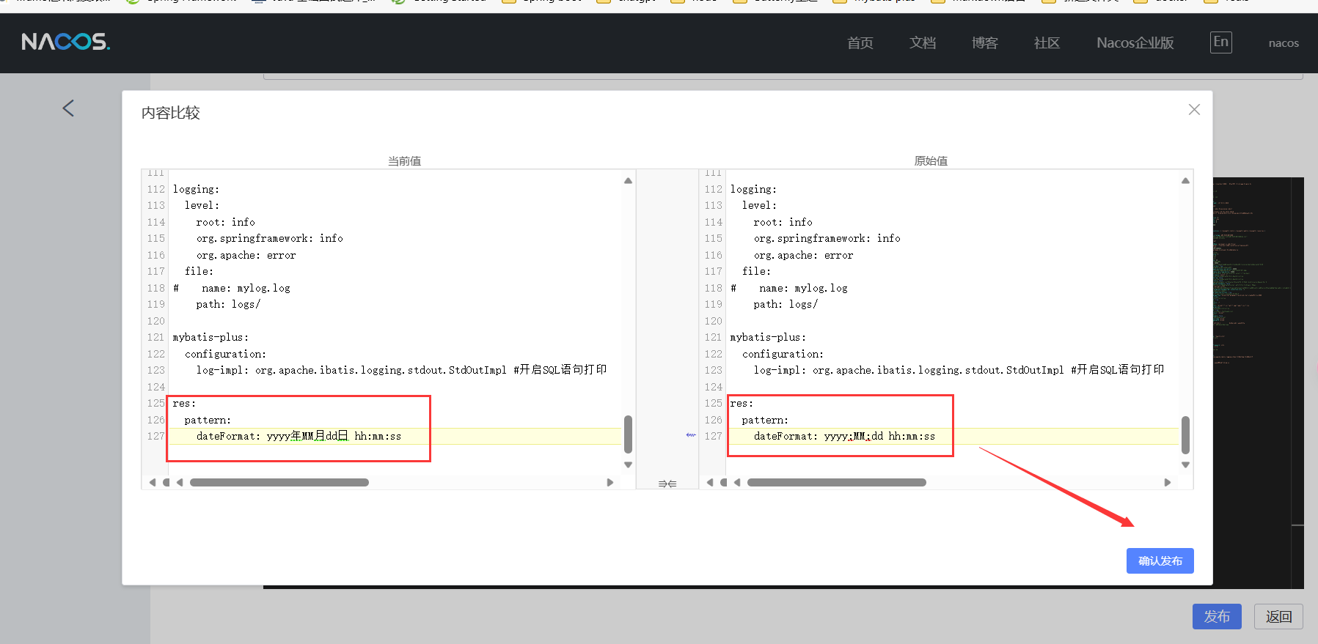This screenshot has height=644, width=1318.
Task: Go to 首页 in top navigation
Action: coord(860,43)
